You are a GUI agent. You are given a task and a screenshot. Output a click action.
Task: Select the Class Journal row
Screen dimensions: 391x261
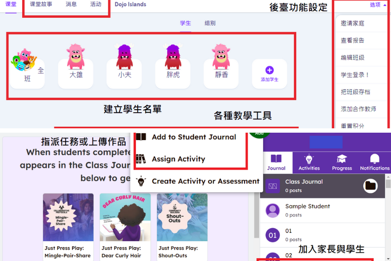[322, 186]
